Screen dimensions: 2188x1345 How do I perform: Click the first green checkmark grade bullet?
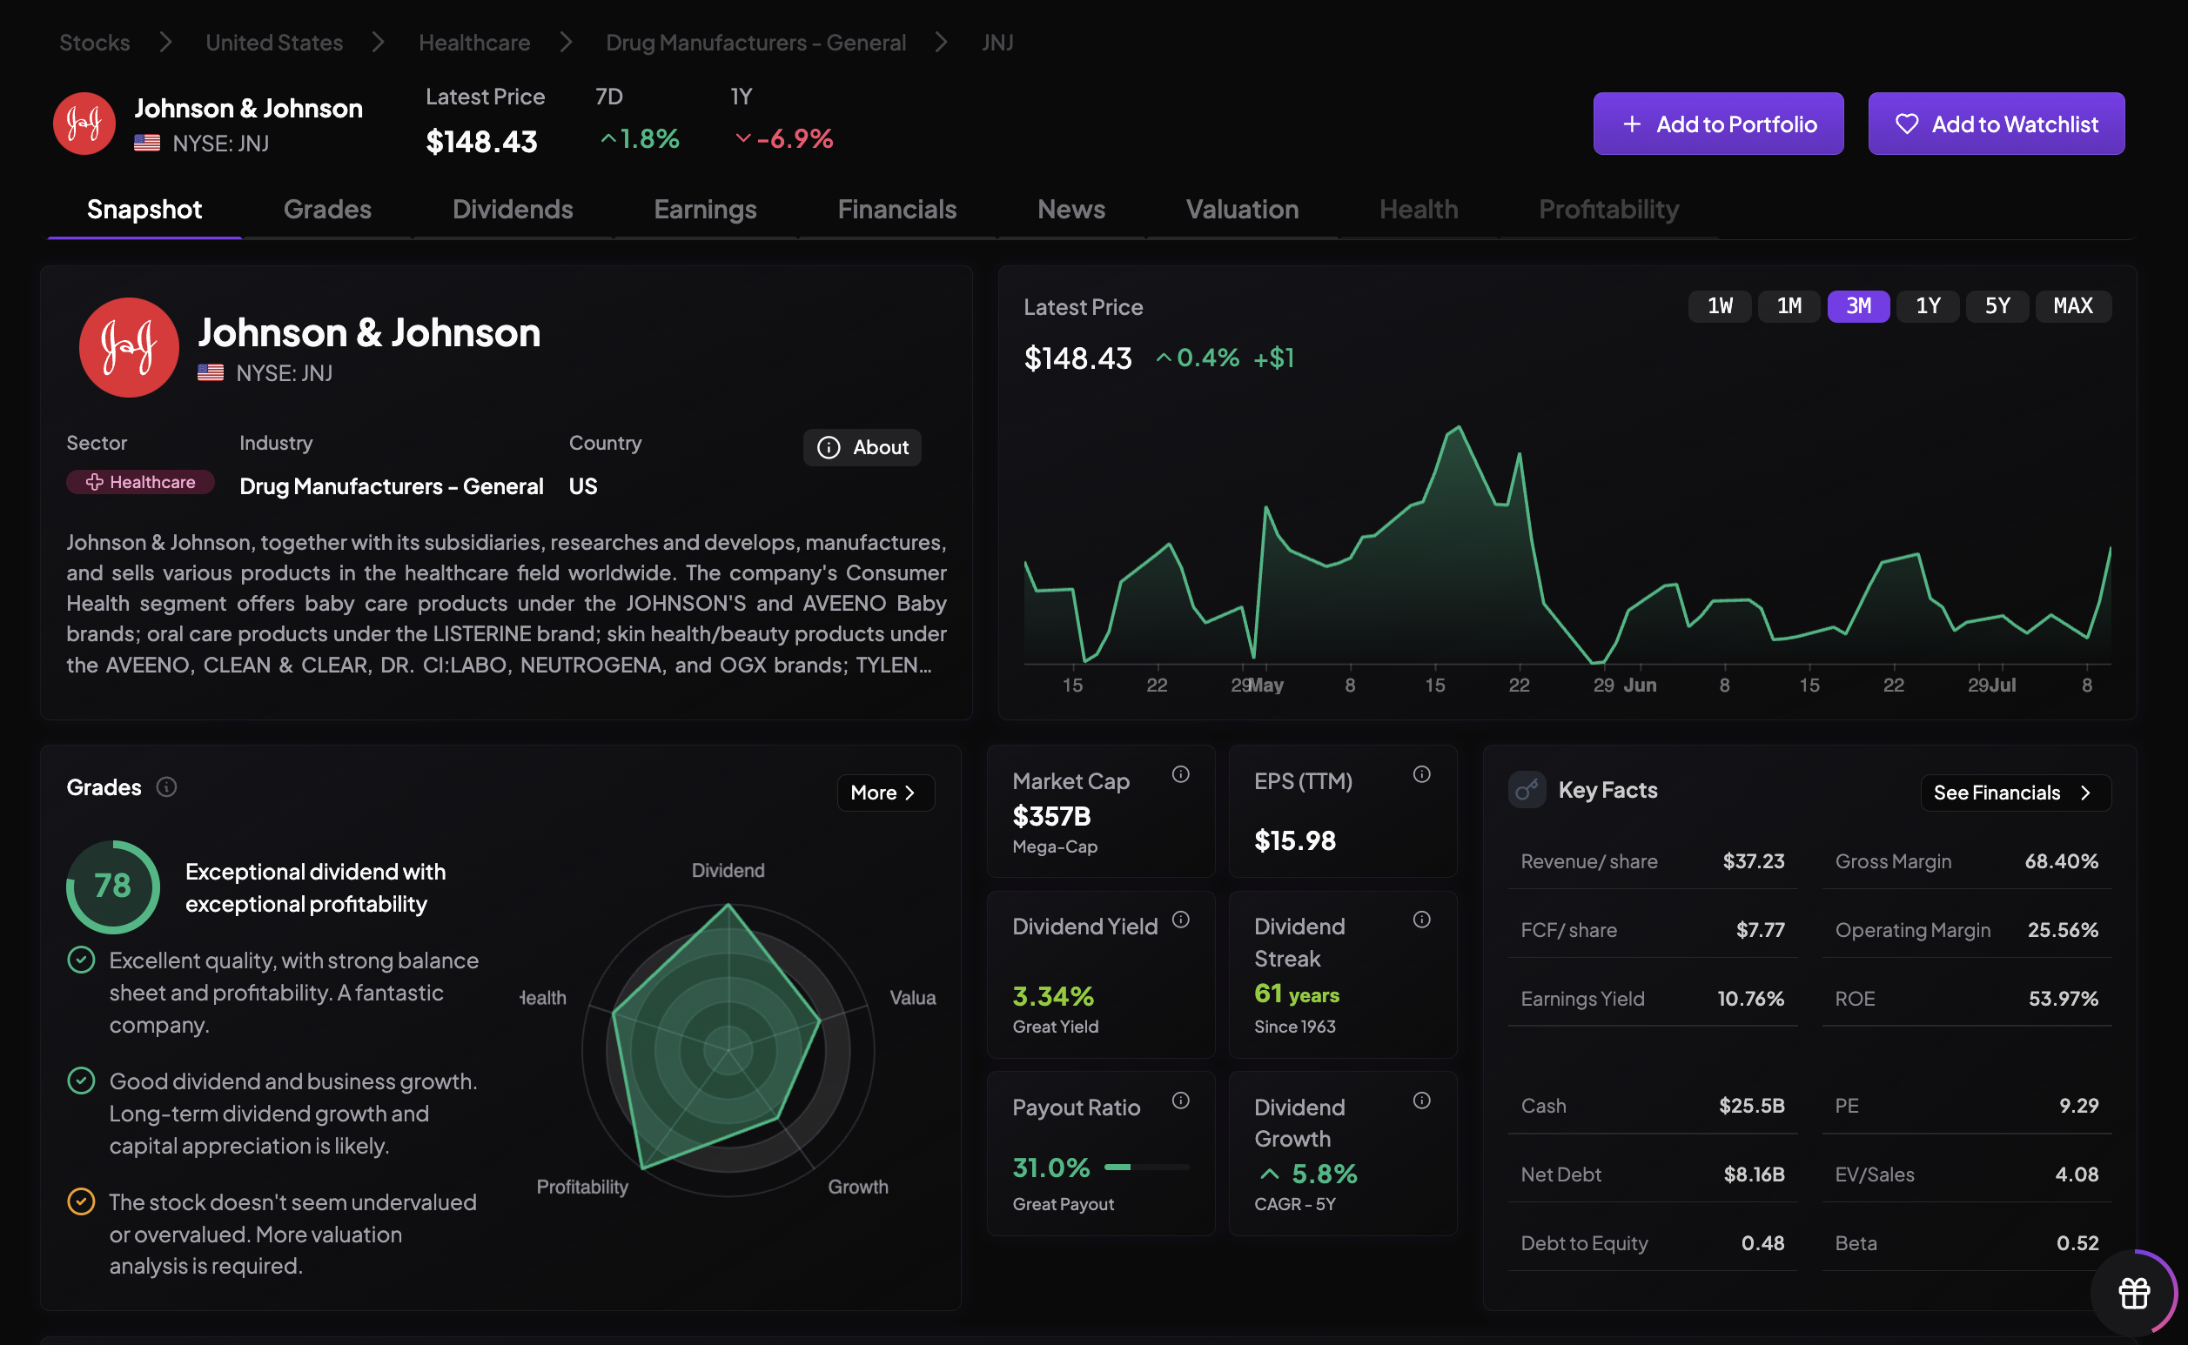(x=81, y=960)
